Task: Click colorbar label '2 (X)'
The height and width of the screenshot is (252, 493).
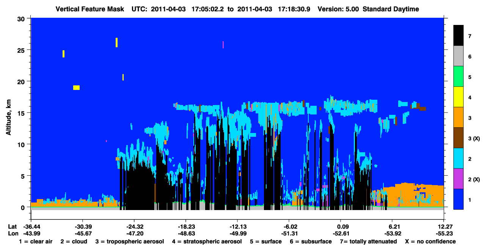Action: 474,179
